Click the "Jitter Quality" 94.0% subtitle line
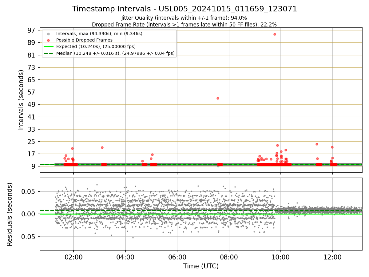 tap(184, 18)
